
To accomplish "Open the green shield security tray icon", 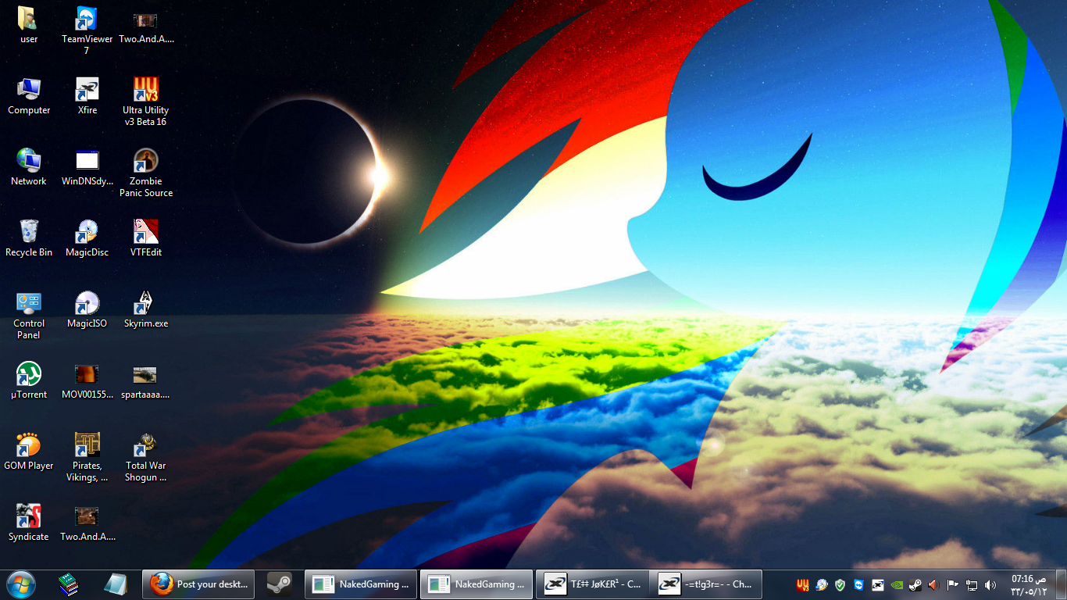I will pyautogui.click(x=840, y=584).
